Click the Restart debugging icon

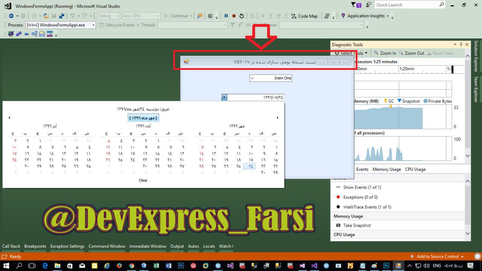click(242, 16)
